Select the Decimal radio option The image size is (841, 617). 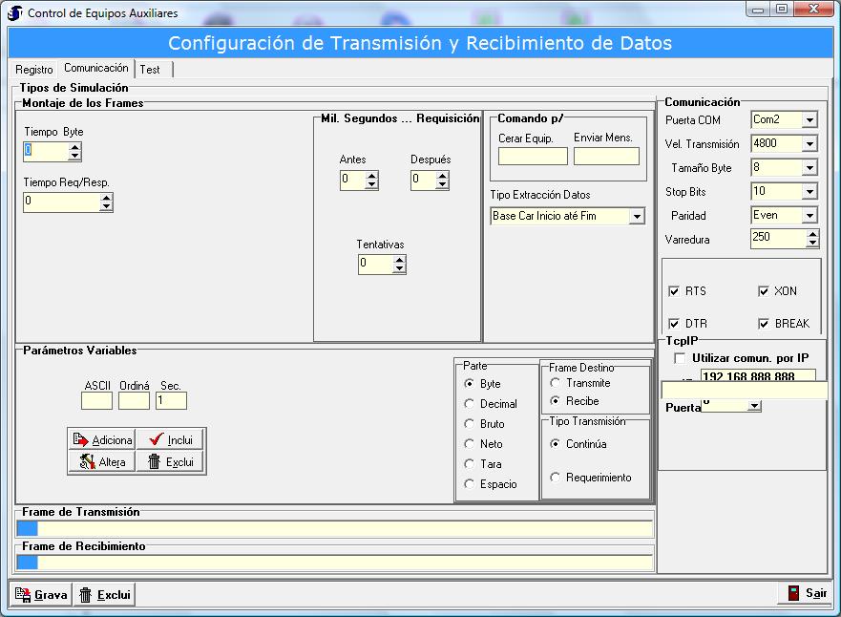469,404
